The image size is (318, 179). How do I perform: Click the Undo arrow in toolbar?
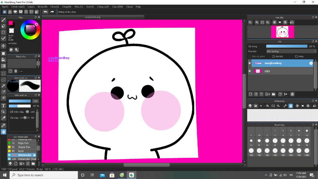click(45, 12)
